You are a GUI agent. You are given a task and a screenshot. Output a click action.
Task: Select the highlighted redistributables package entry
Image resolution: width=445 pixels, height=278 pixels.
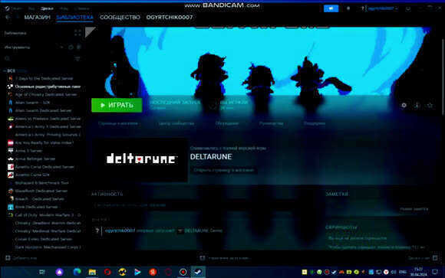[x=44, y=87]
